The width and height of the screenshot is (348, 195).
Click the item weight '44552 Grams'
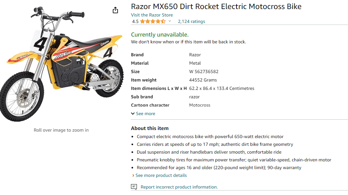203,80
